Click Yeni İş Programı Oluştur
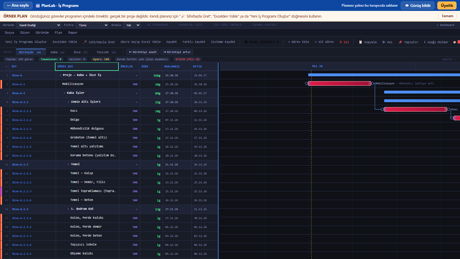Viewport: 460px width, 259px height. pos(26,42)
